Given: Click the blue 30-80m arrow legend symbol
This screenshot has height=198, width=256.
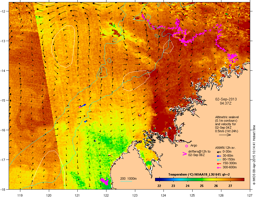Looking at the screenshot, I should pyautogui.click(x=219, y=156).
